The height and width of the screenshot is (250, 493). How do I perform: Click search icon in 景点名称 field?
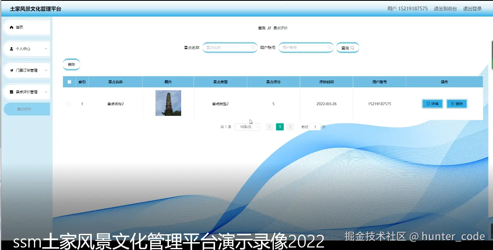pyautogui.click(x=253, y=48)
